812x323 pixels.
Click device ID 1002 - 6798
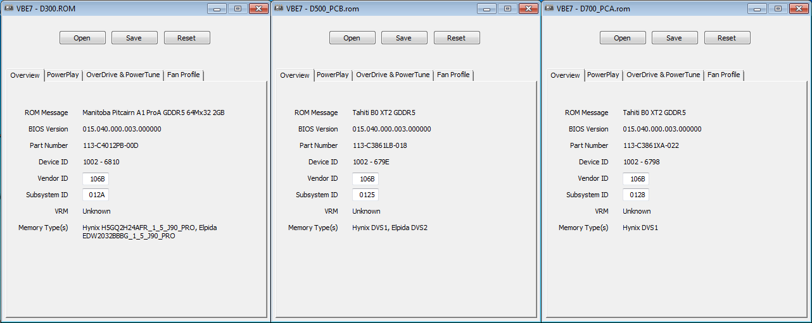pyautogui.click(x=642, y=162)
